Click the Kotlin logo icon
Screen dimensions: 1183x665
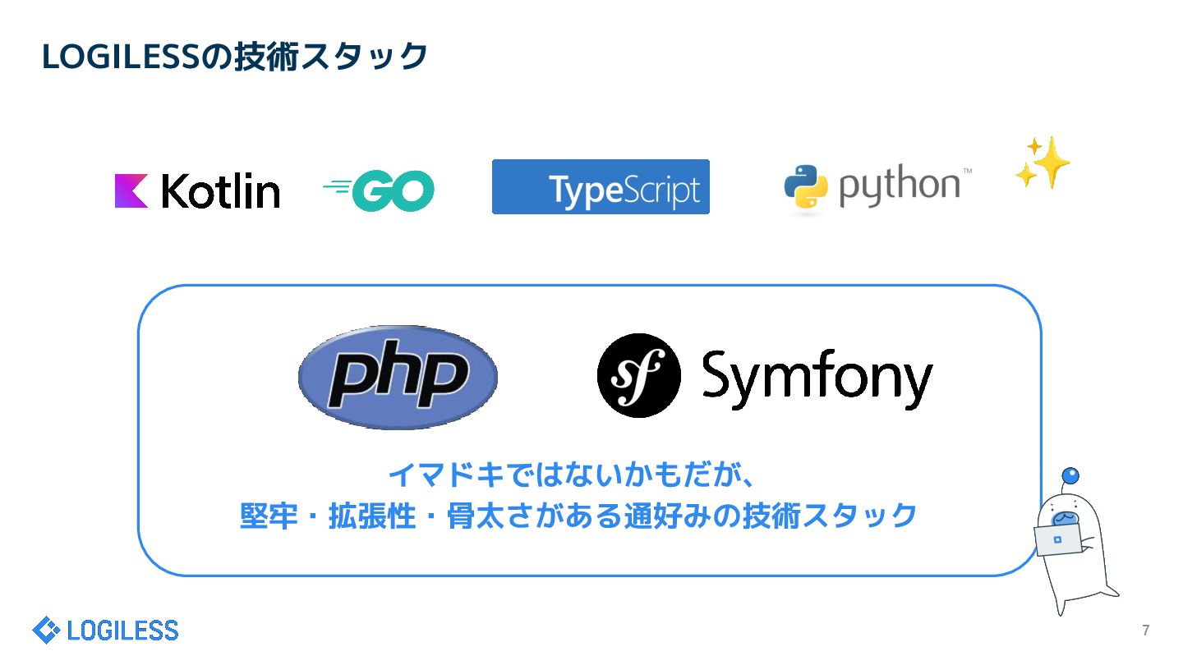tap(131, 190)
